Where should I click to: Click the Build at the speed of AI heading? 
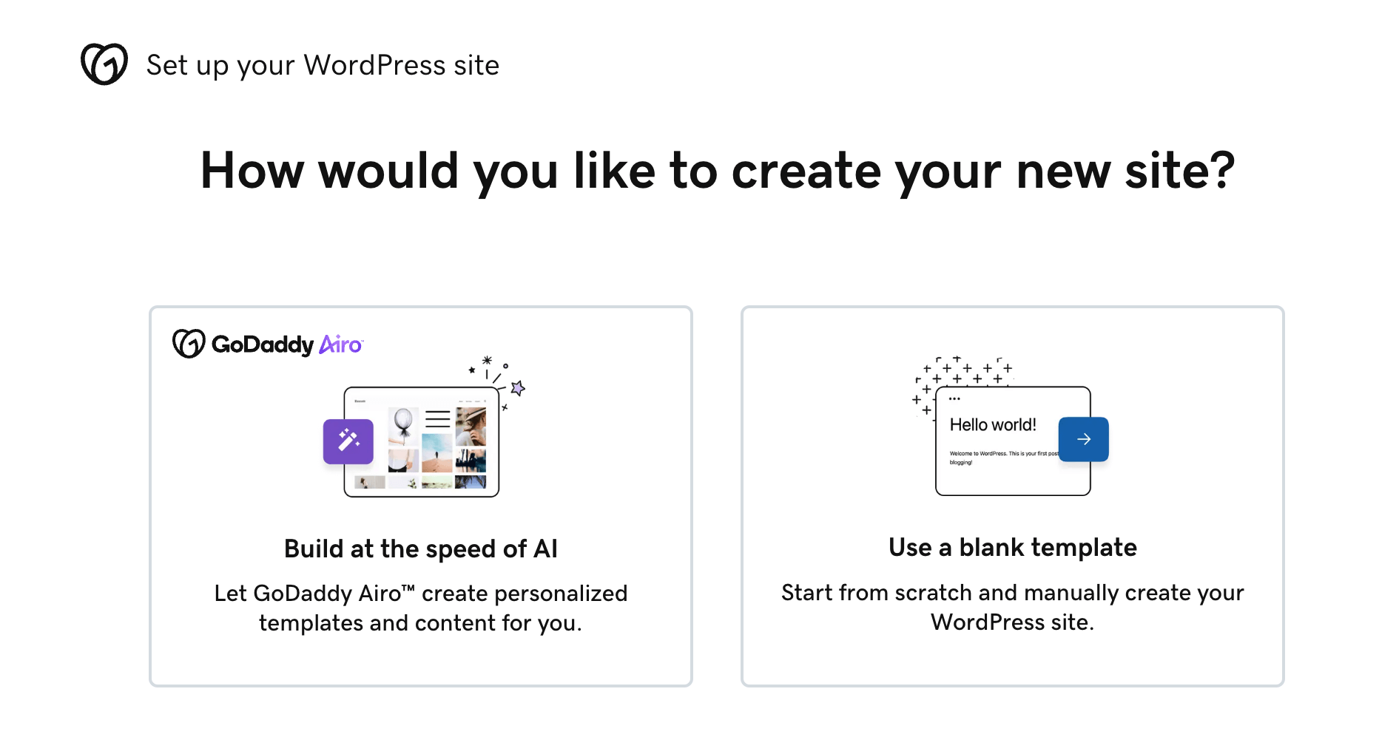(x=421, y=548)
